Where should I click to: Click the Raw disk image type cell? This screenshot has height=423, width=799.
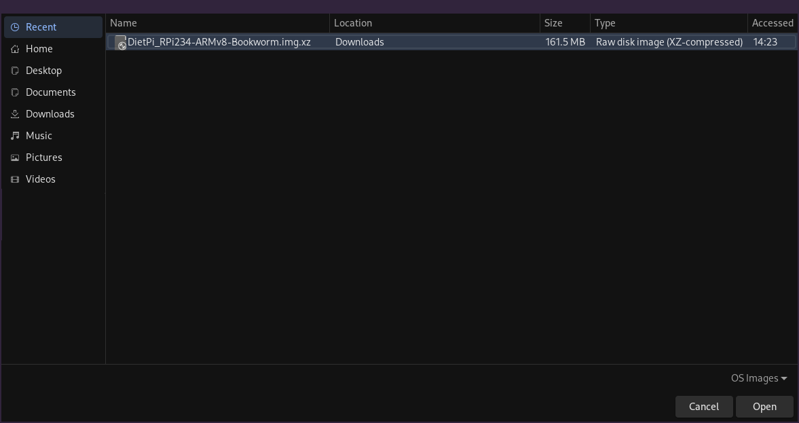coord(669,42)
